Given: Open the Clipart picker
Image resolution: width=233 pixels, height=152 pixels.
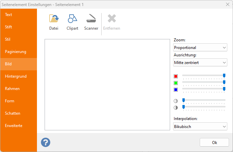Looking at the screenshot, I should pyautogui.click(x=72, y=19).
